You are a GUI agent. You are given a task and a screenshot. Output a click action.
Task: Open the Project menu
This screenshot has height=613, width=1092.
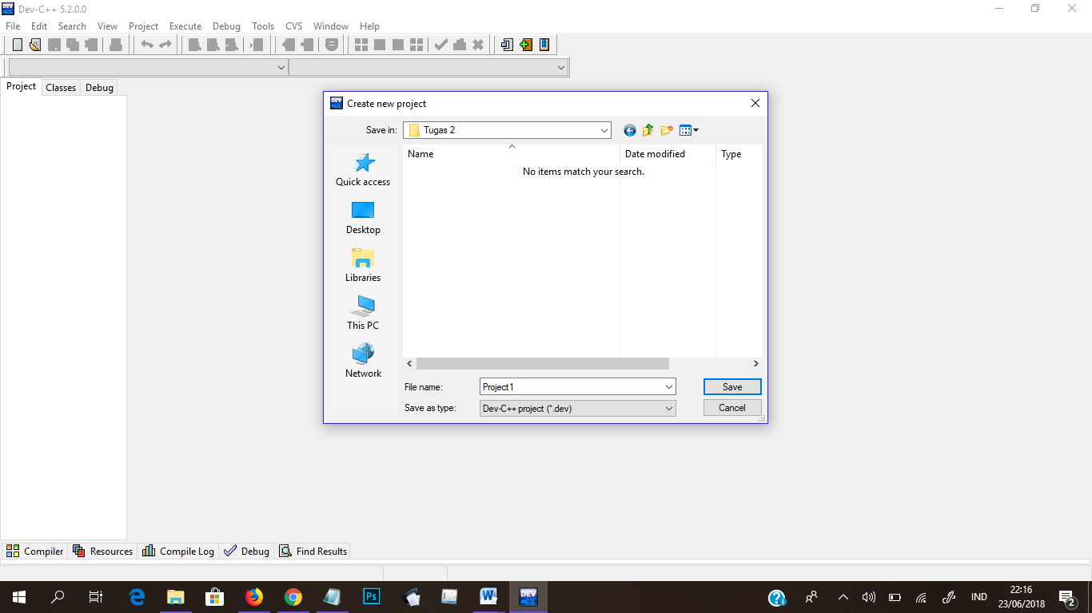(144, 26)
